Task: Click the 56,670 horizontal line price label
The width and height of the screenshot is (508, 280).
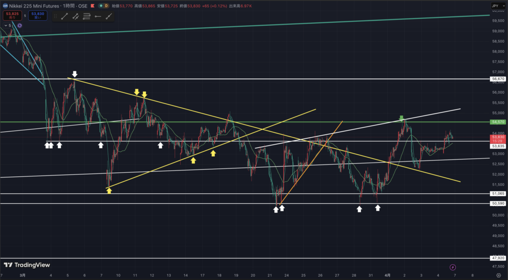Action: 498,79
